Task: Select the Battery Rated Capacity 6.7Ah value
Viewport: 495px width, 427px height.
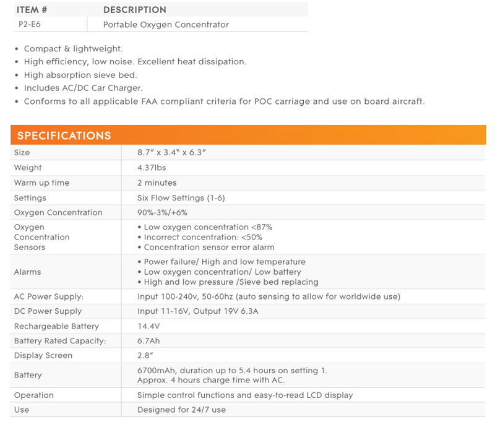Action: (148, 341)
